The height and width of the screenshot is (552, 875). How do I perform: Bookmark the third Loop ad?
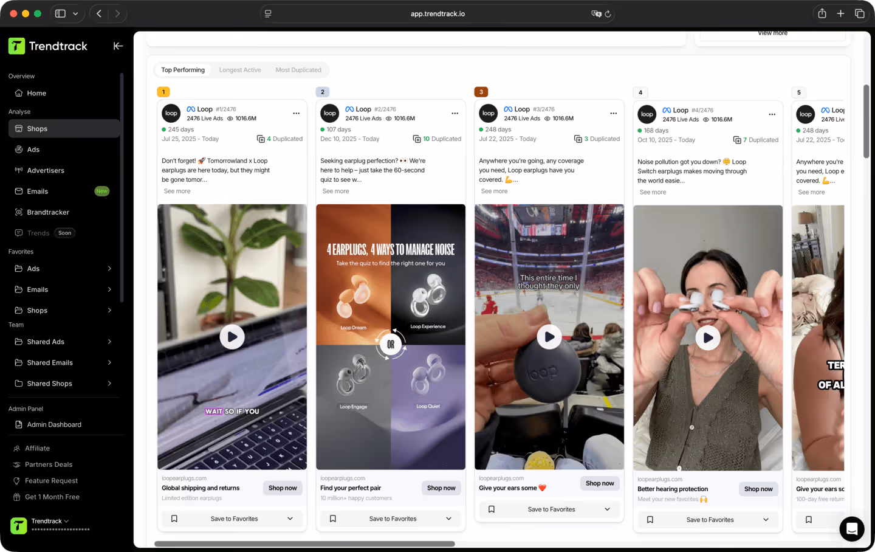point(491,509)
